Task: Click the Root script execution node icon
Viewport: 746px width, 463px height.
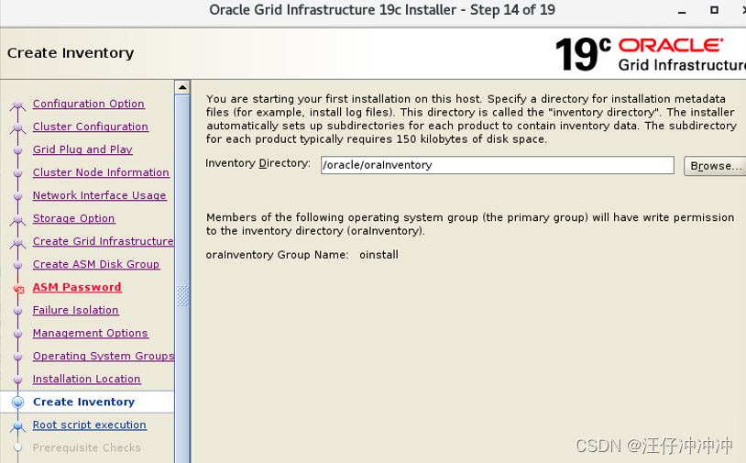Action: tap(17, 426)
